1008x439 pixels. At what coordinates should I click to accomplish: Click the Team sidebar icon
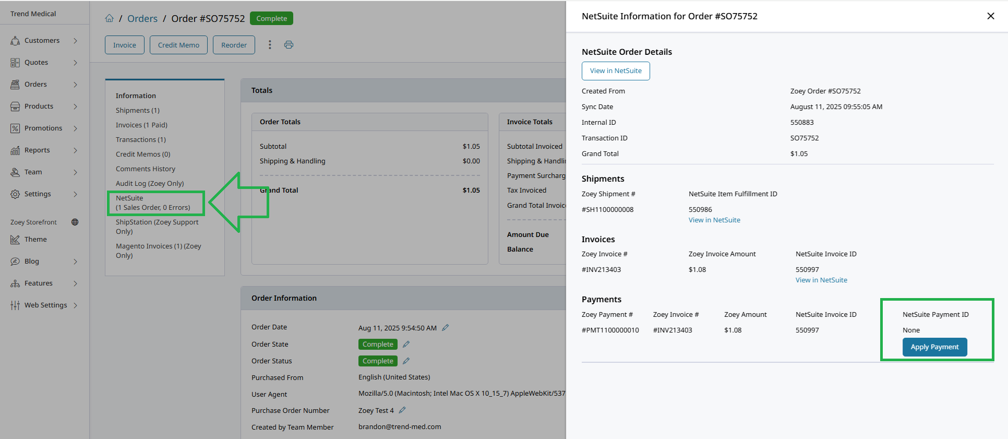(x=15, y=172)
